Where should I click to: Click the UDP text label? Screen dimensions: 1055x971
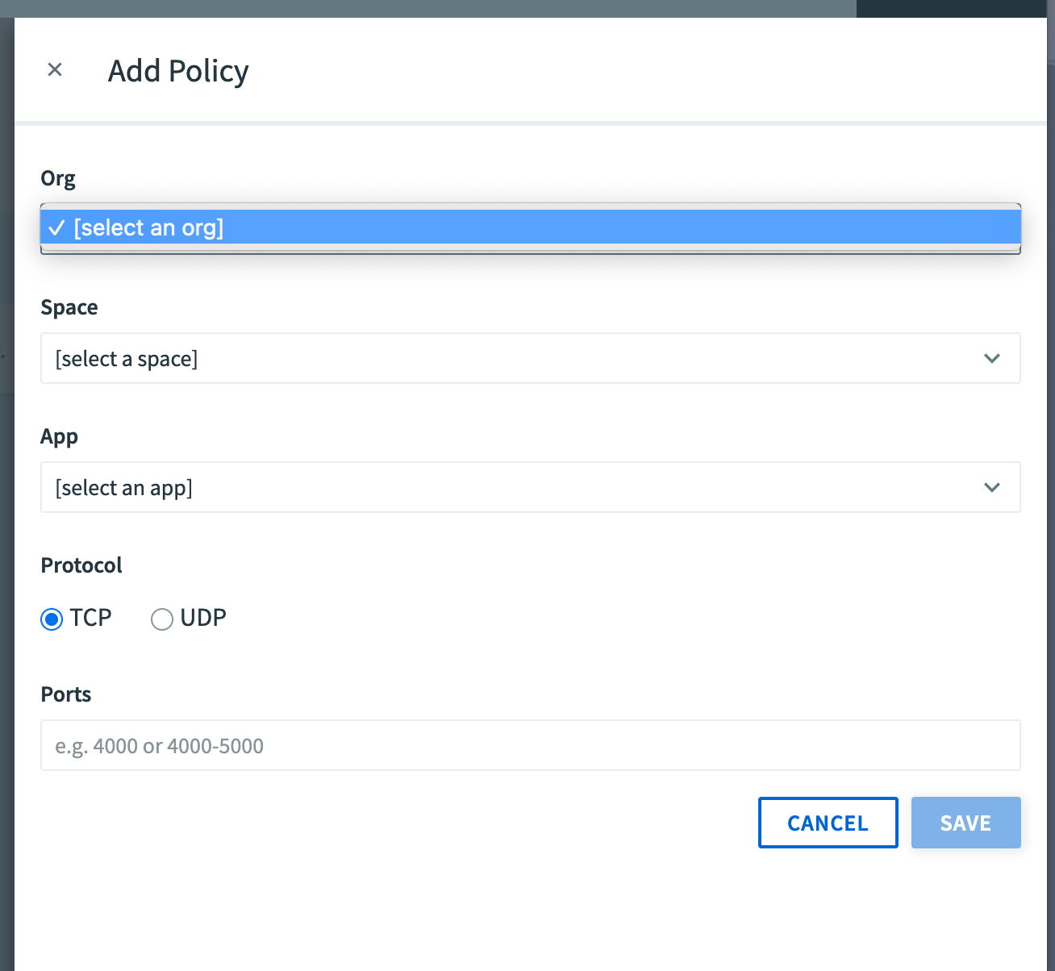(203, 618)
